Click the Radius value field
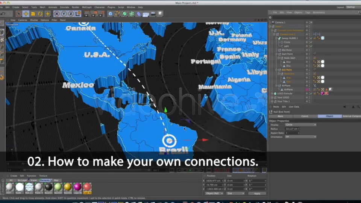This screenshot has width=361, height=203. point(292,129)
